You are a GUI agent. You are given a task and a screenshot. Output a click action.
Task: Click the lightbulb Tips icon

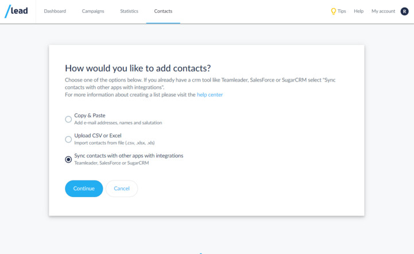[x=333, y=11]
